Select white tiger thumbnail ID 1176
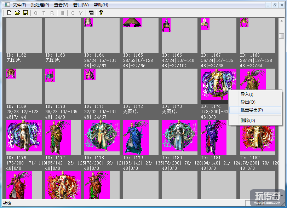The image size is (287, 208). [24, 138]
